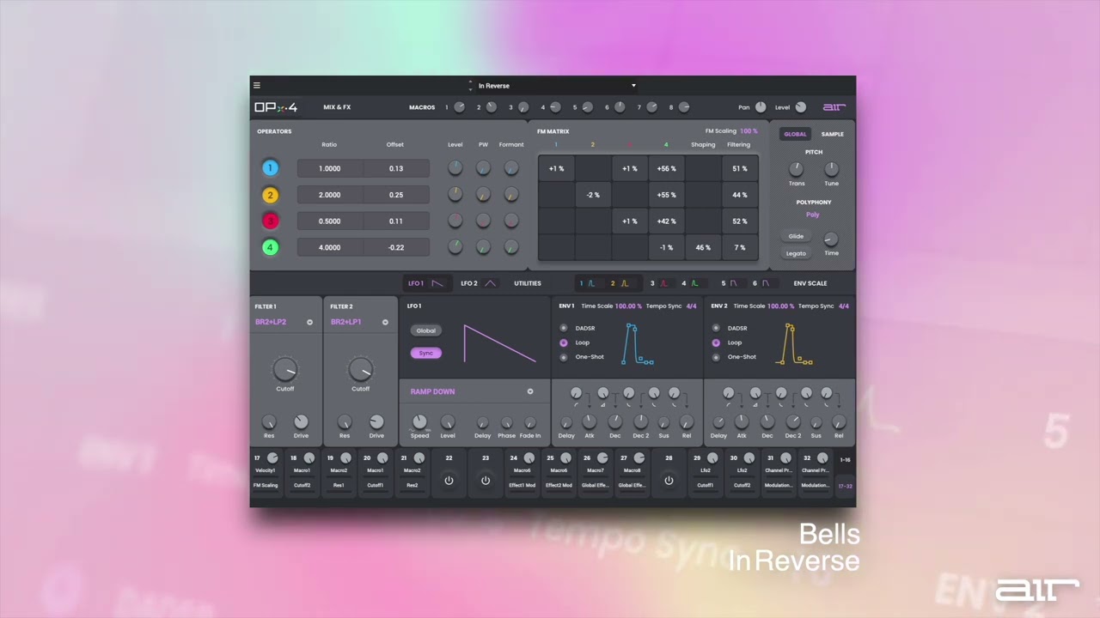Toggle modulation slot 22 power icon

449,481
